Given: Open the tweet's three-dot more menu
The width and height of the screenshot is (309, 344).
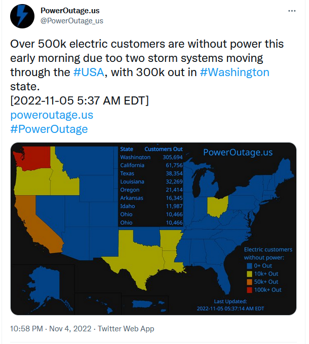Looking at the screenshot, I should (292, 11).
